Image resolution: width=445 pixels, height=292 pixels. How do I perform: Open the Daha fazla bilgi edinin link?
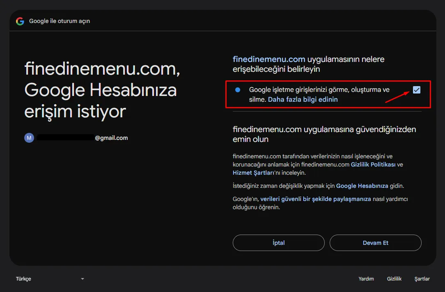303,99
